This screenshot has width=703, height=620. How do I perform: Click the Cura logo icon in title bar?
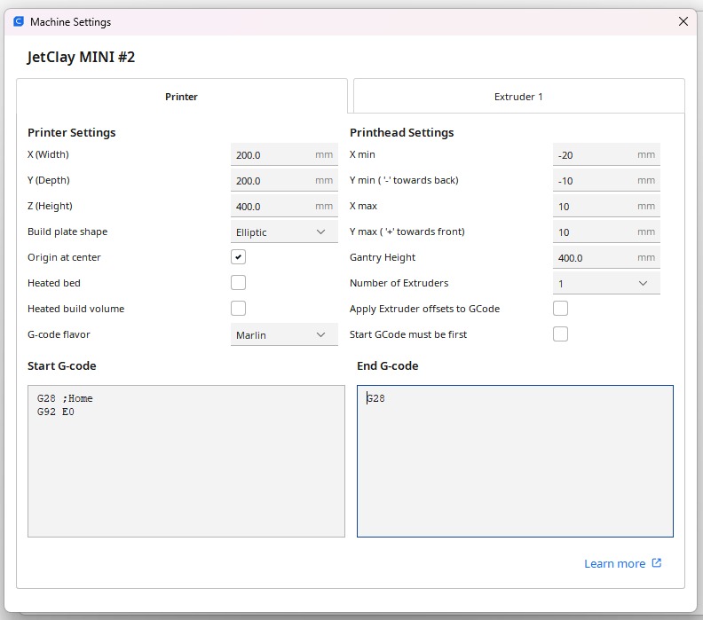click(18, 21)
